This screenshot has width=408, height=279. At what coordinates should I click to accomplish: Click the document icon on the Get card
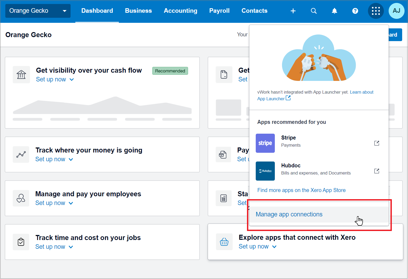[224, 75]
